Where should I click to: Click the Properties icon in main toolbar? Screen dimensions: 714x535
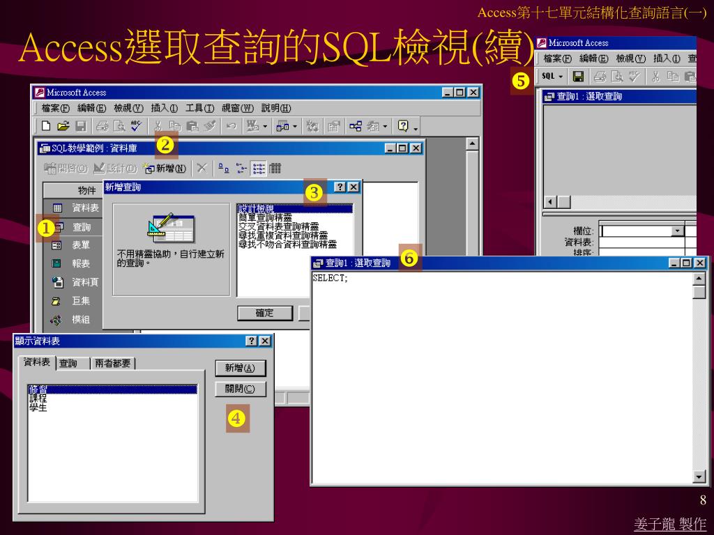click(334, 126)
